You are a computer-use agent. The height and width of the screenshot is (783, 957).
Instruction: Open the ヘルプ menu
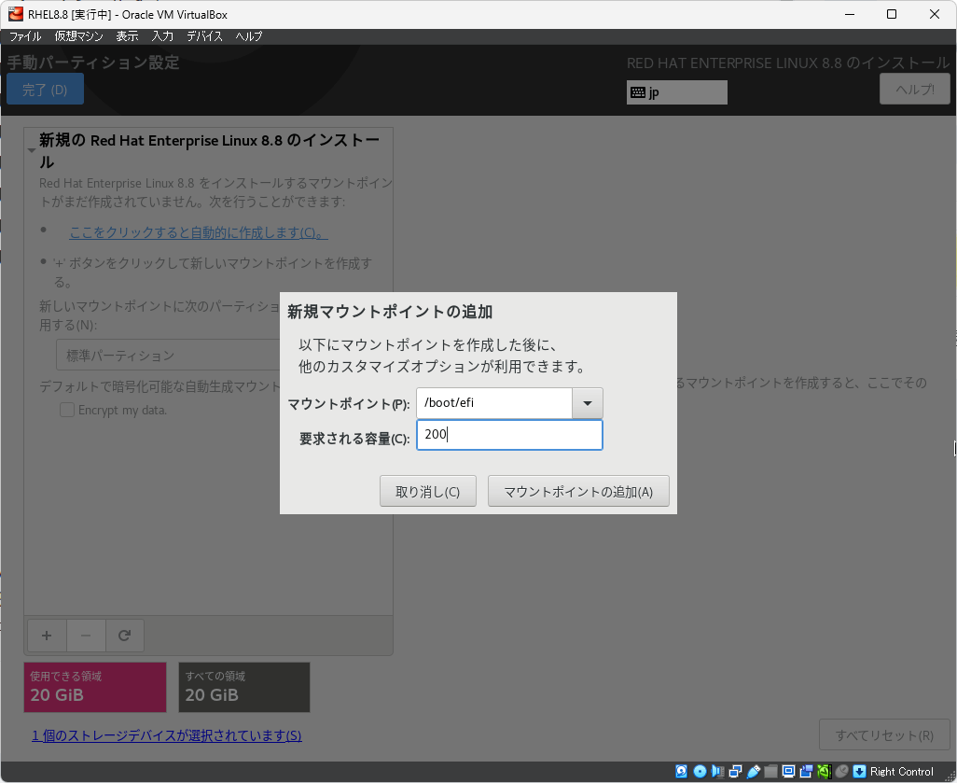[x=249, y=36]
